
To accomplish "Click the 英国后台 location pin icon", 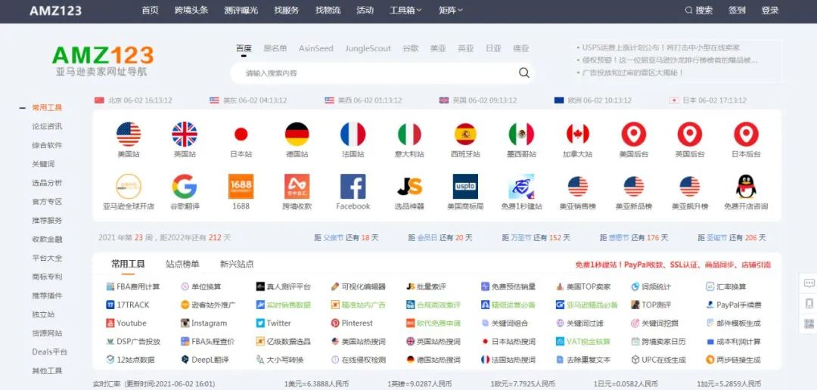I will (x=690, y=135).
